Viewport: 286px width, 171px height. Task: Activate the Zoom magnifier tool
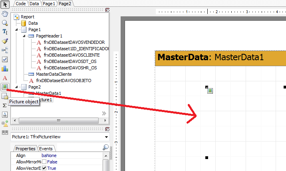(5, 23)
